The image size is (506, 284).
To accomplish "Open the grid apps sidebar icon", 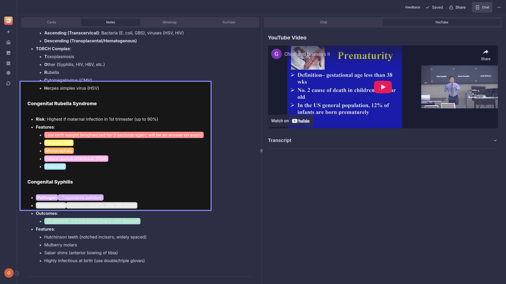I will [8, 63].
